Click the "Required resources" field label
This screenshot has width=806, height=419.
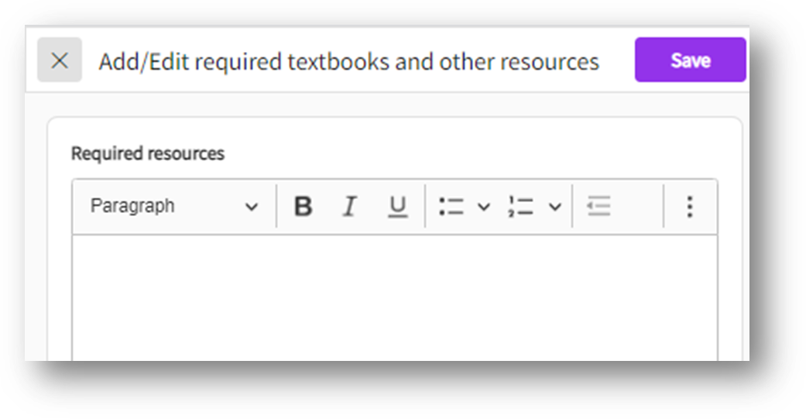tap(148, 154)
